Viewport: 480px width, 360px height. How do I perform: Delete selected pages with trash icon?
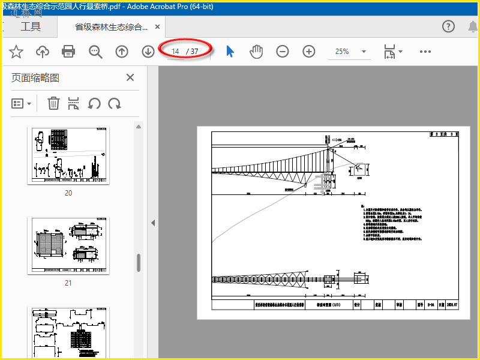(x=53, y=103)
